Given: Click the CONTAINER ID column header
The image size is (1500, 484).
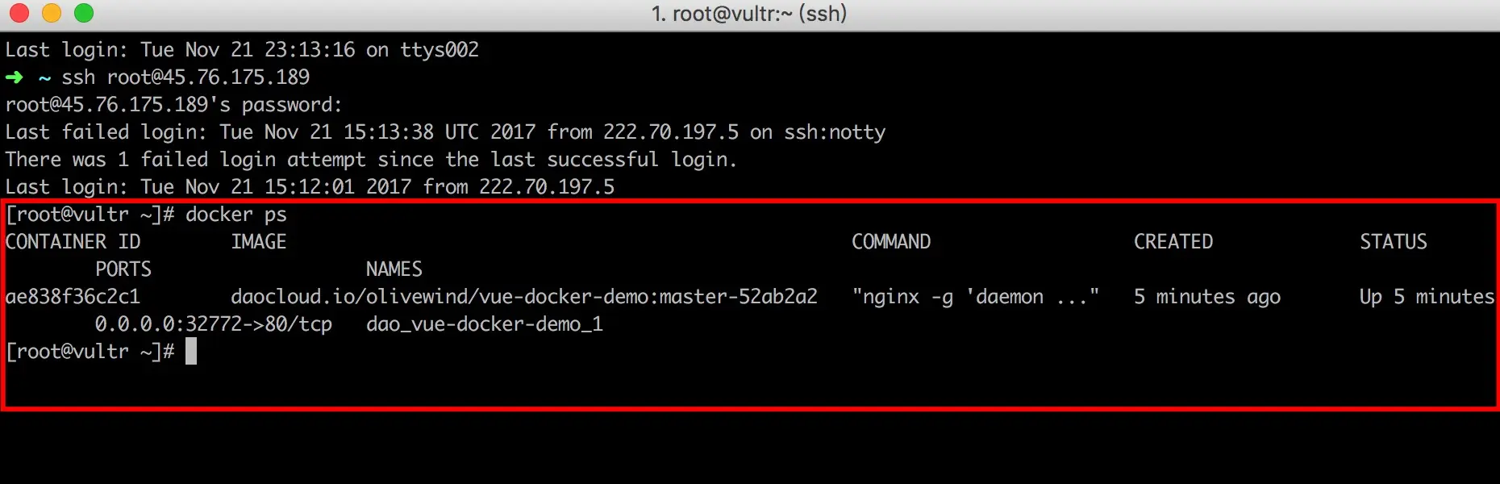Looking at the screenshot, I should click(73, 242).
